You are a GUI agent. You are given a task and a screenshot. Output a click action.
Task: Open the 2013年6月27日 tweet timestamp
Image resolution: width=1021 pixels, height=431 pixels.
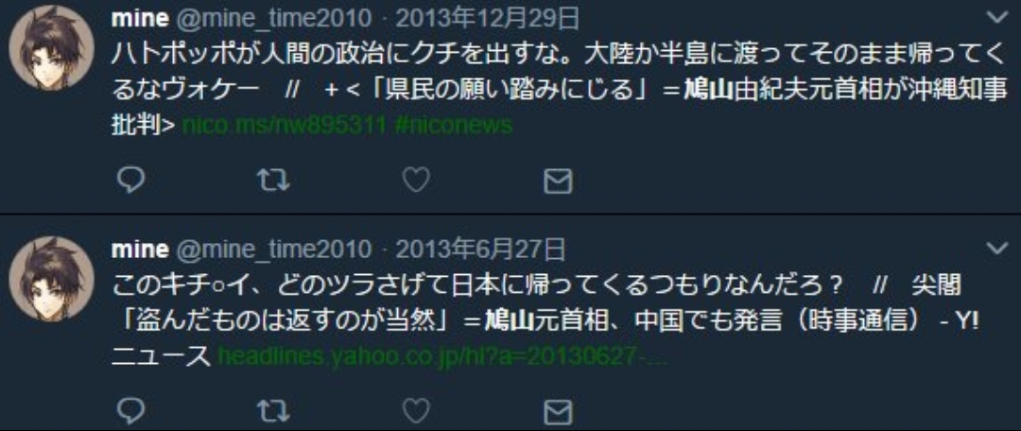(x=480, y=249)
